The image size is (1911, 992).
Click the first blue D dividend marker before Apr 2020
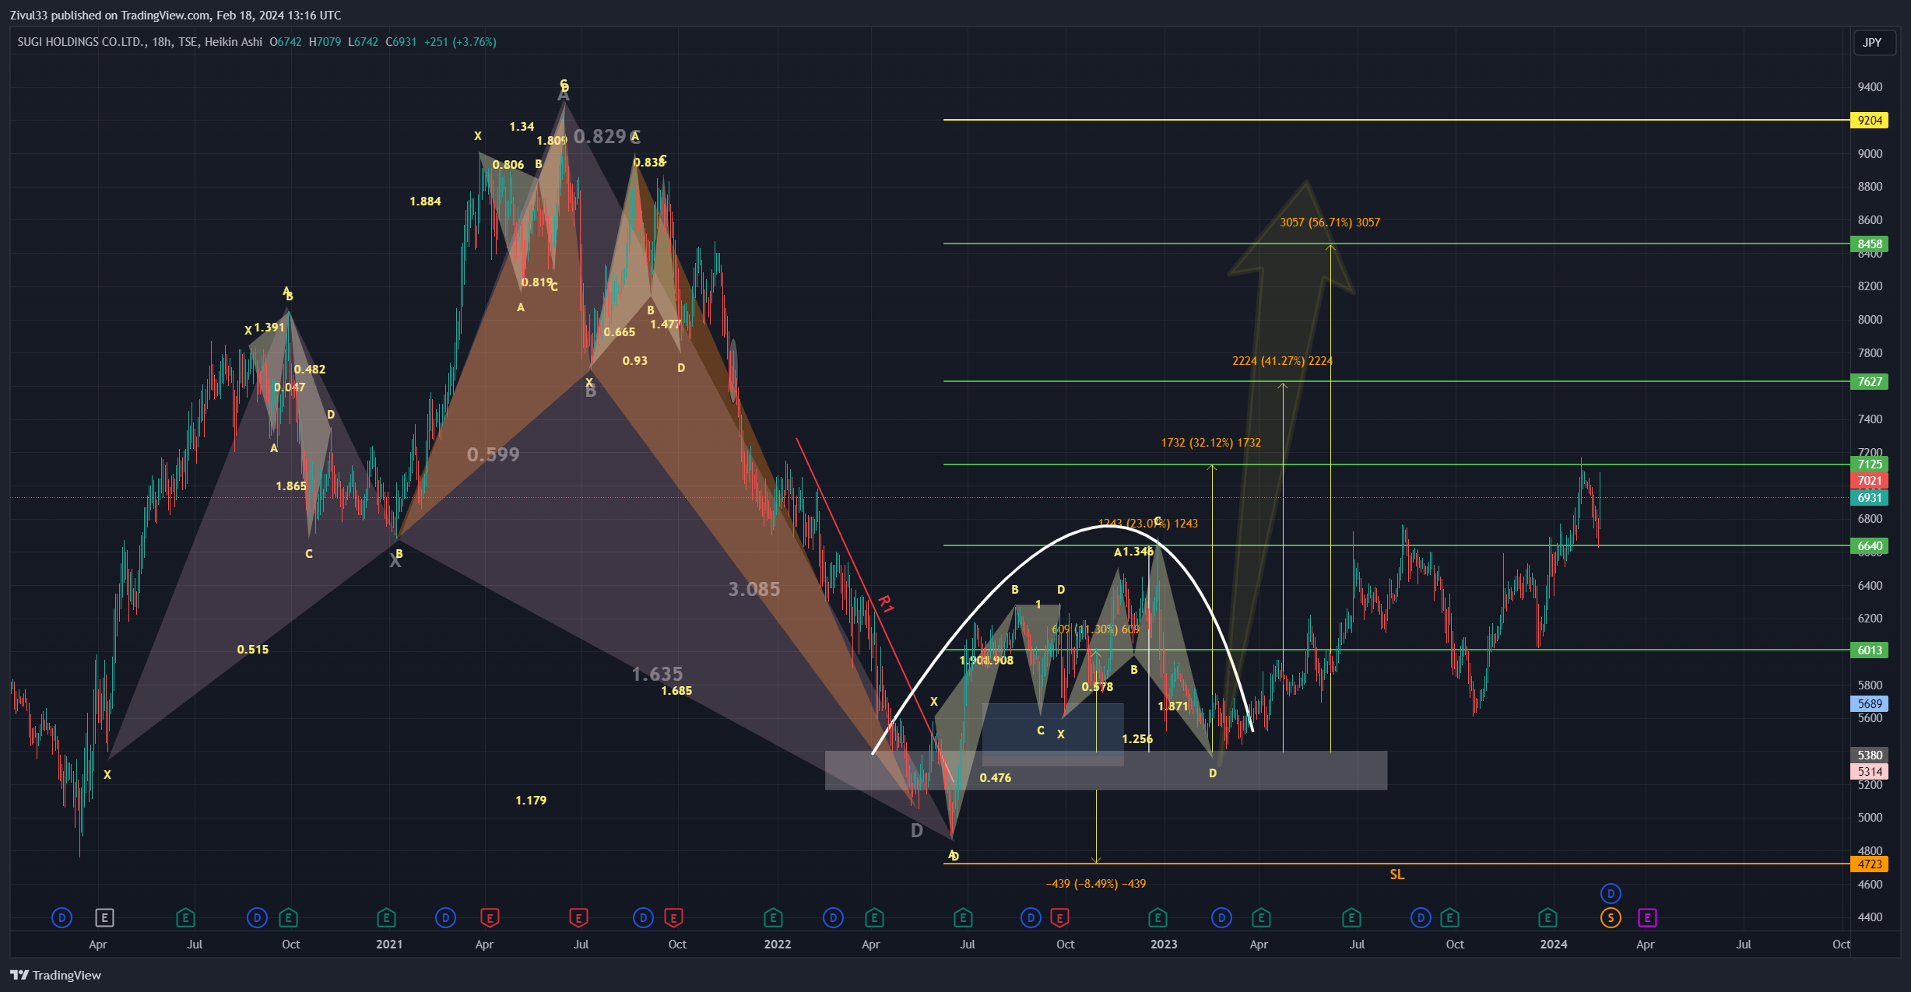61,918
